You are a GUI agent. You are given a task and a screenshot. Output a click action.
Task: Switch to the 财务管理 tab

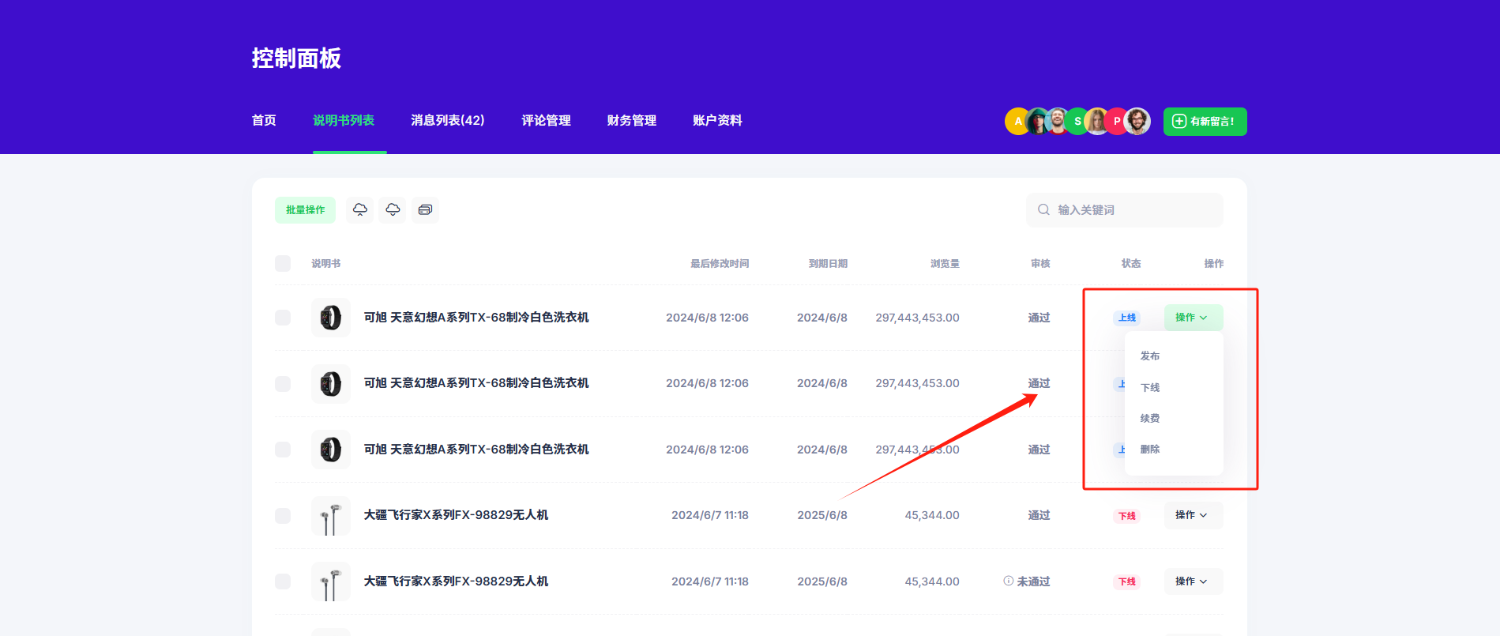[631, 120]
